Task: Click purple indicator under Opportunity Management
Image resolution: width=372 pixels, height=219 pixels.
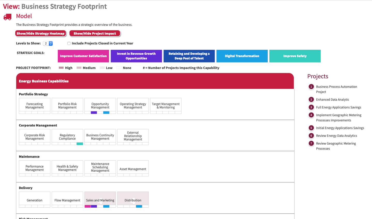Action: click(94, 112)
